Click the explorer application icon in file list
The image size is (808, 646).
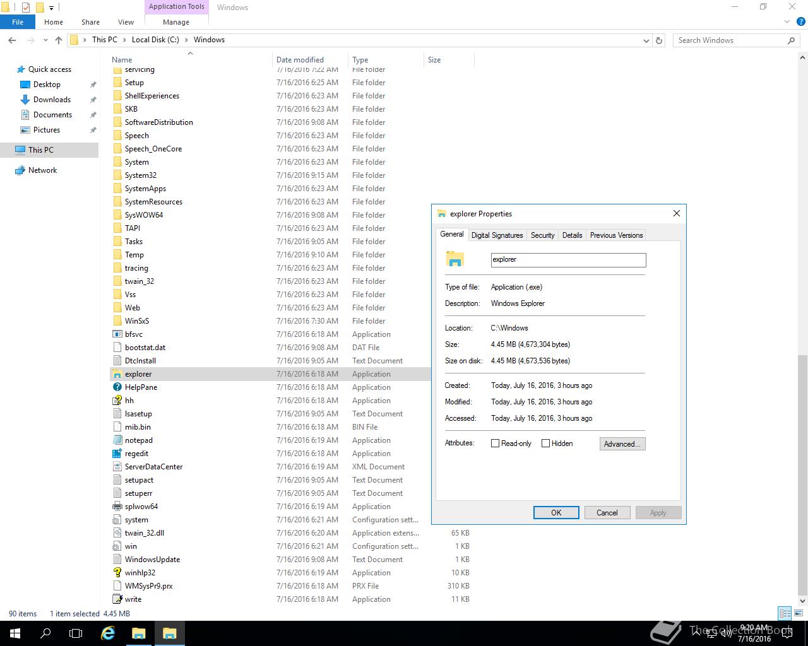[x=117, y=374]
